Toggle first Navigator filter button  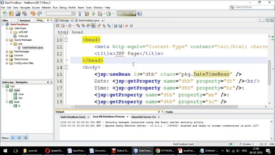click(13, 138)
